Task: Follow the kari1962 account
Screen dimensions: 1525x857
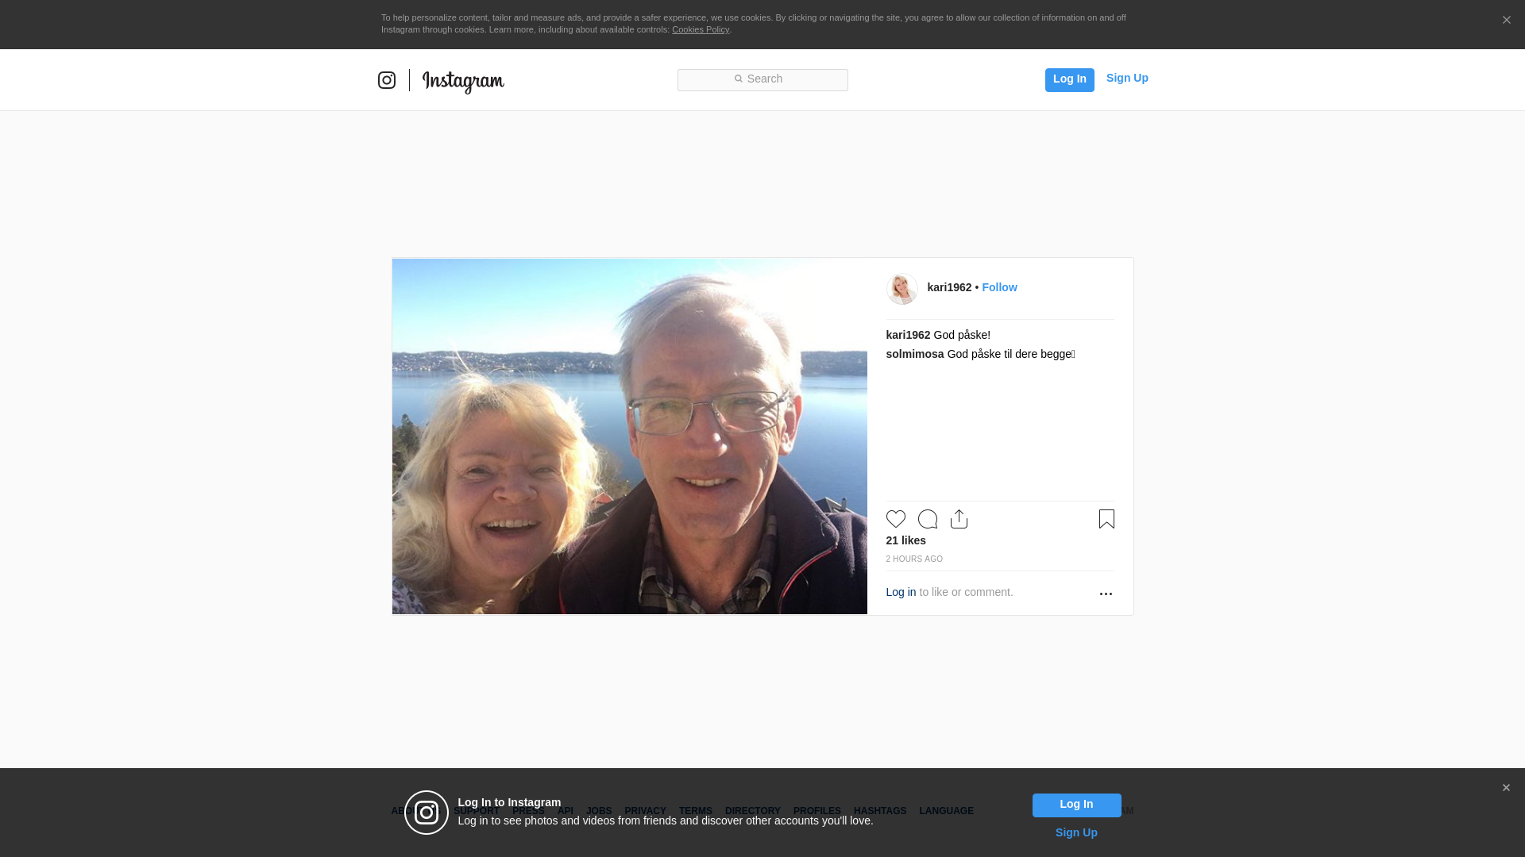Action: pyautogui.click(x=999, y=287)
